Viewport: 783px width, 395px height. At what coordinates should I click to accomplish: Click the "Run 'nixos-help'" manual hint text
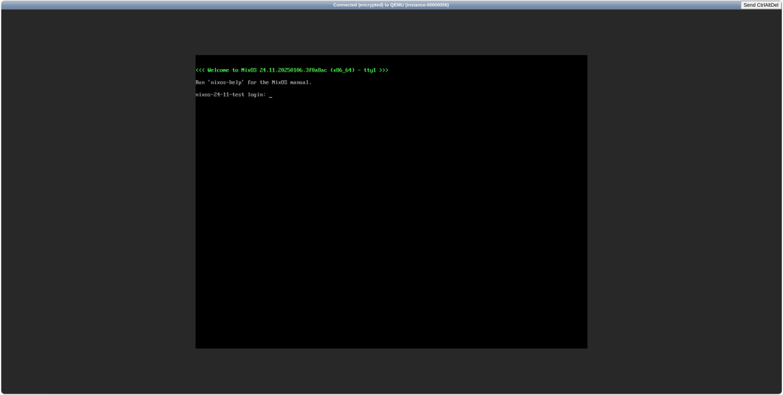point(254,82)
